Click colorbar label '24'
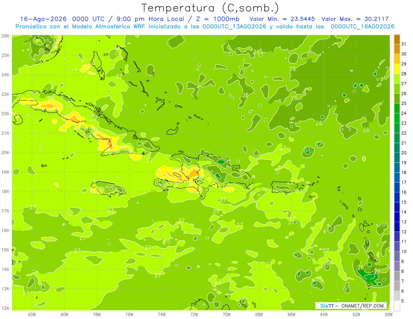This screenshot has height=319, width=413. [404, 113]
